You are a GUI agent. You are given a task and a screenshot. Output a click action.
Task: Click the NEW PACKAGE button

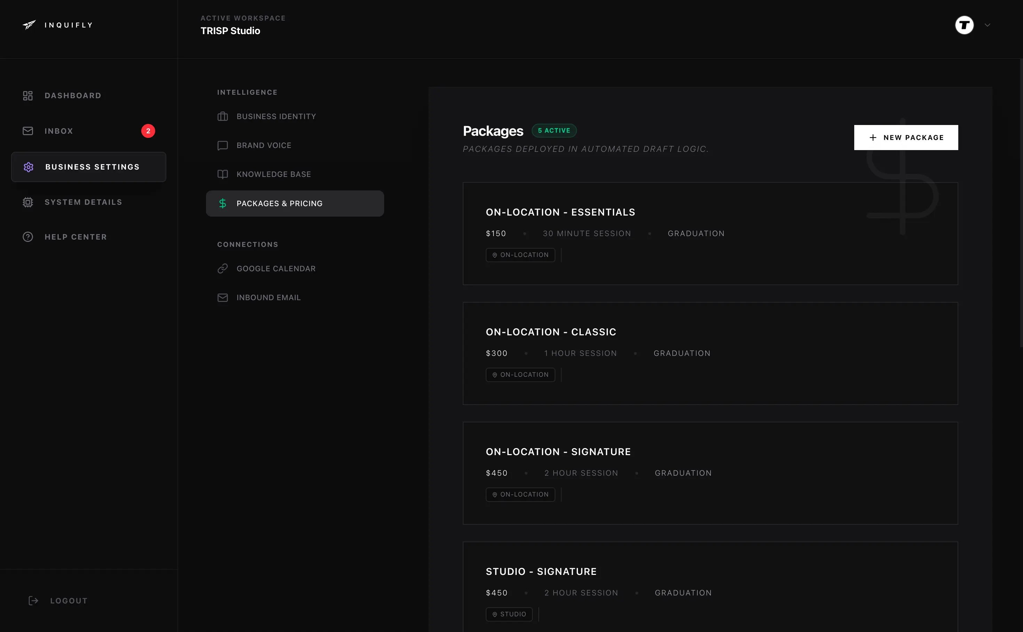coord(906,138)
